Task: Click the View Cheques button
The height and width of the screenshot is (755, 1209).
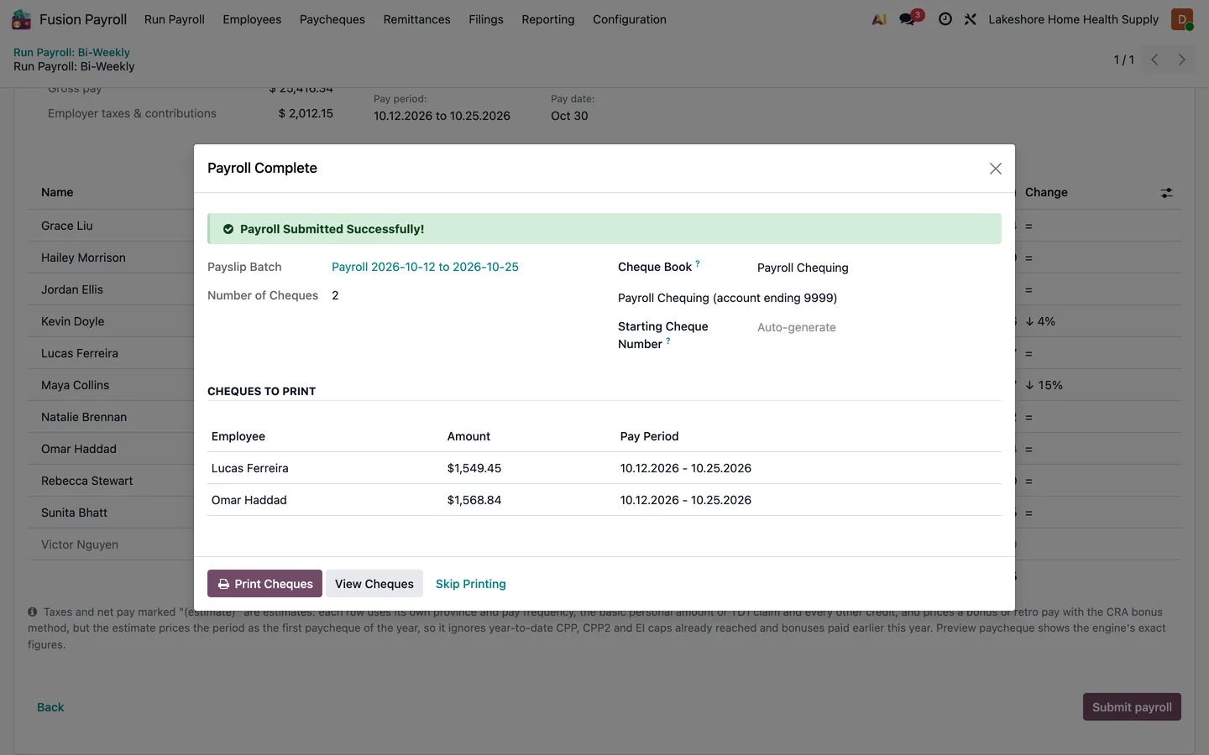Action: point(374,584)
